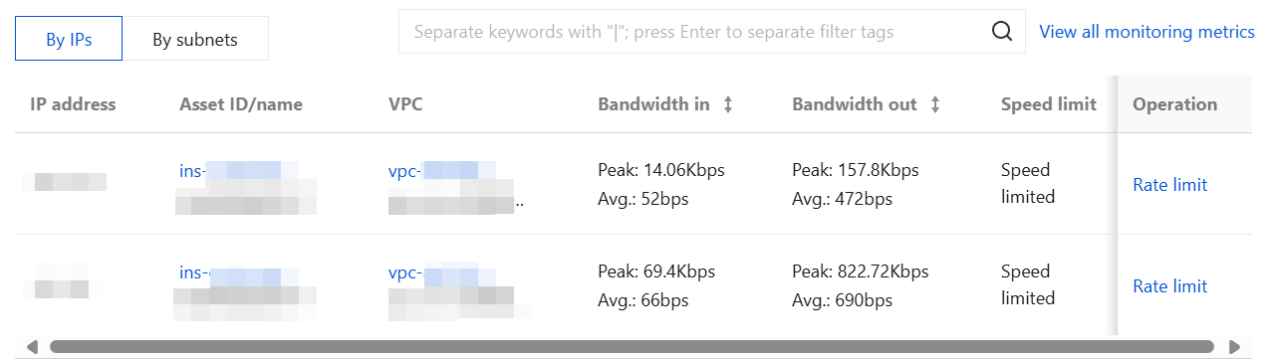Image resolution: width=1276 pixels, height=360 pixels.
Task: Switch to the By IPs tab
Action: point(69,40)
